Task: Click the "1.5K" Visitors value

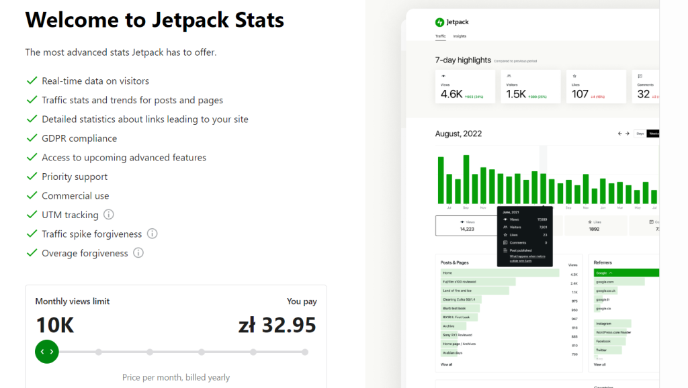Action: [x=516, y=94]
